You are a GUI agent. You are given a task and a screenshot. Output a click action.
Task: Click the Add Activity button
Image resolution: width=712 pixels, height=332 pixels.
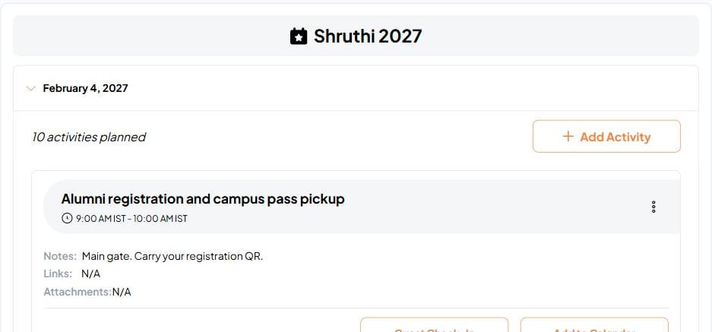606,136
